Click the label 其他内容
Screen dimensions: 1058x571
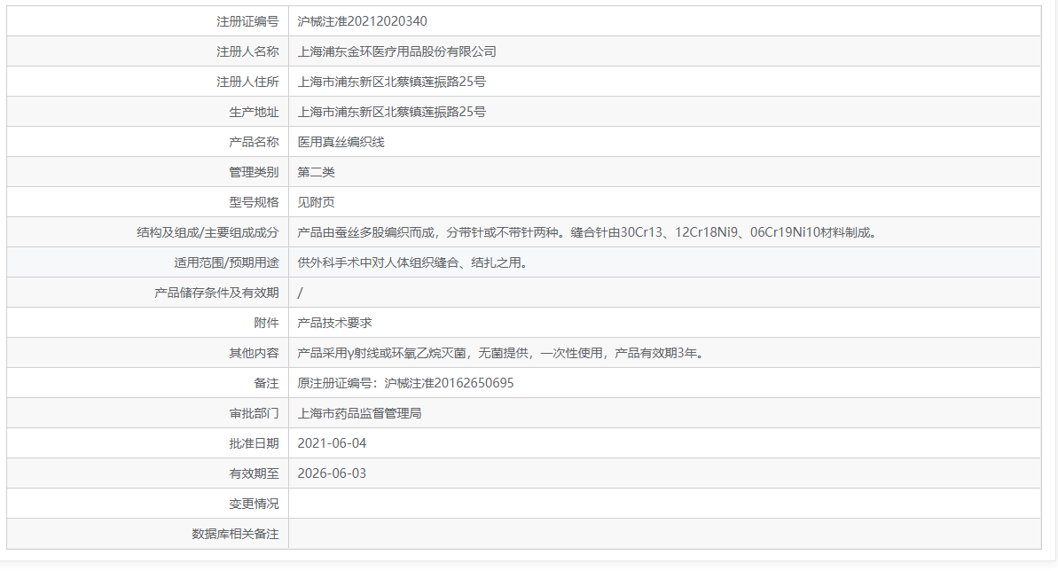[x=254, y=353]
